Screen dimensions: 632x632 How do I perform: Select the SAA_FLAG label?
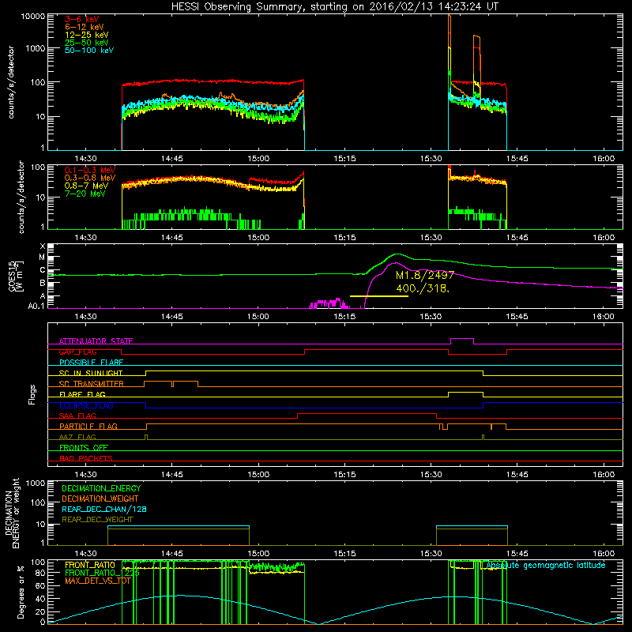pyautogui.click(x=77, y=416)
